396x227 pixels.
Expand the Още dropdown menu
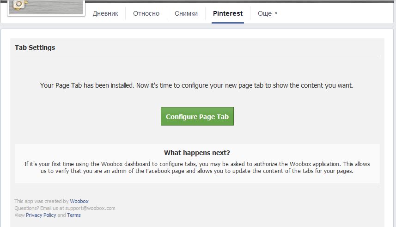click(x=268, y=13)
